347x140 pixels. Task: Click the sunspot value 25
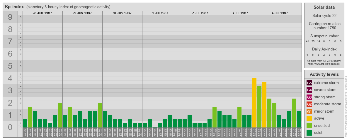(x=313, y=41)
